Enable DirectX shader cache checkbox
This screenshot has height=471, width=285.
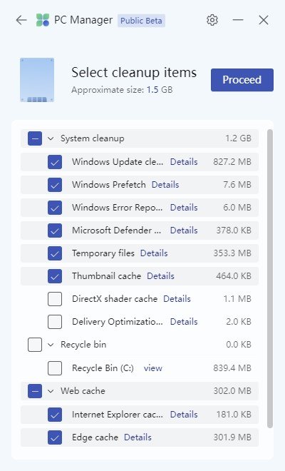55,299
